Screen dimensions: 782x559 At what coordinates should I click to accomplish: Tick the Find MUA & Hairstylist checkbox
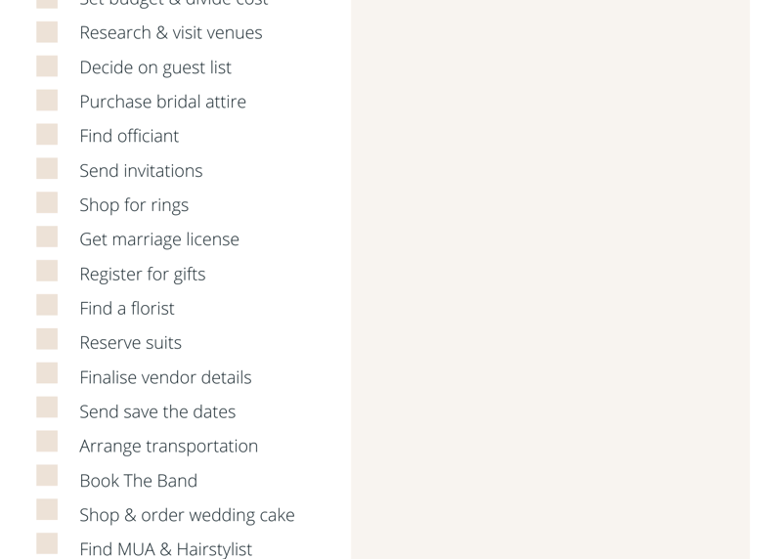(x=47, y=544)
